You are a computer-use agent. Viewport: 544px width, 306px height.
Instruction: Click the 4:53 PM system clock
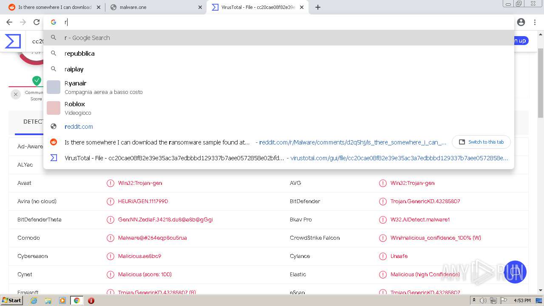pos(522,300)
